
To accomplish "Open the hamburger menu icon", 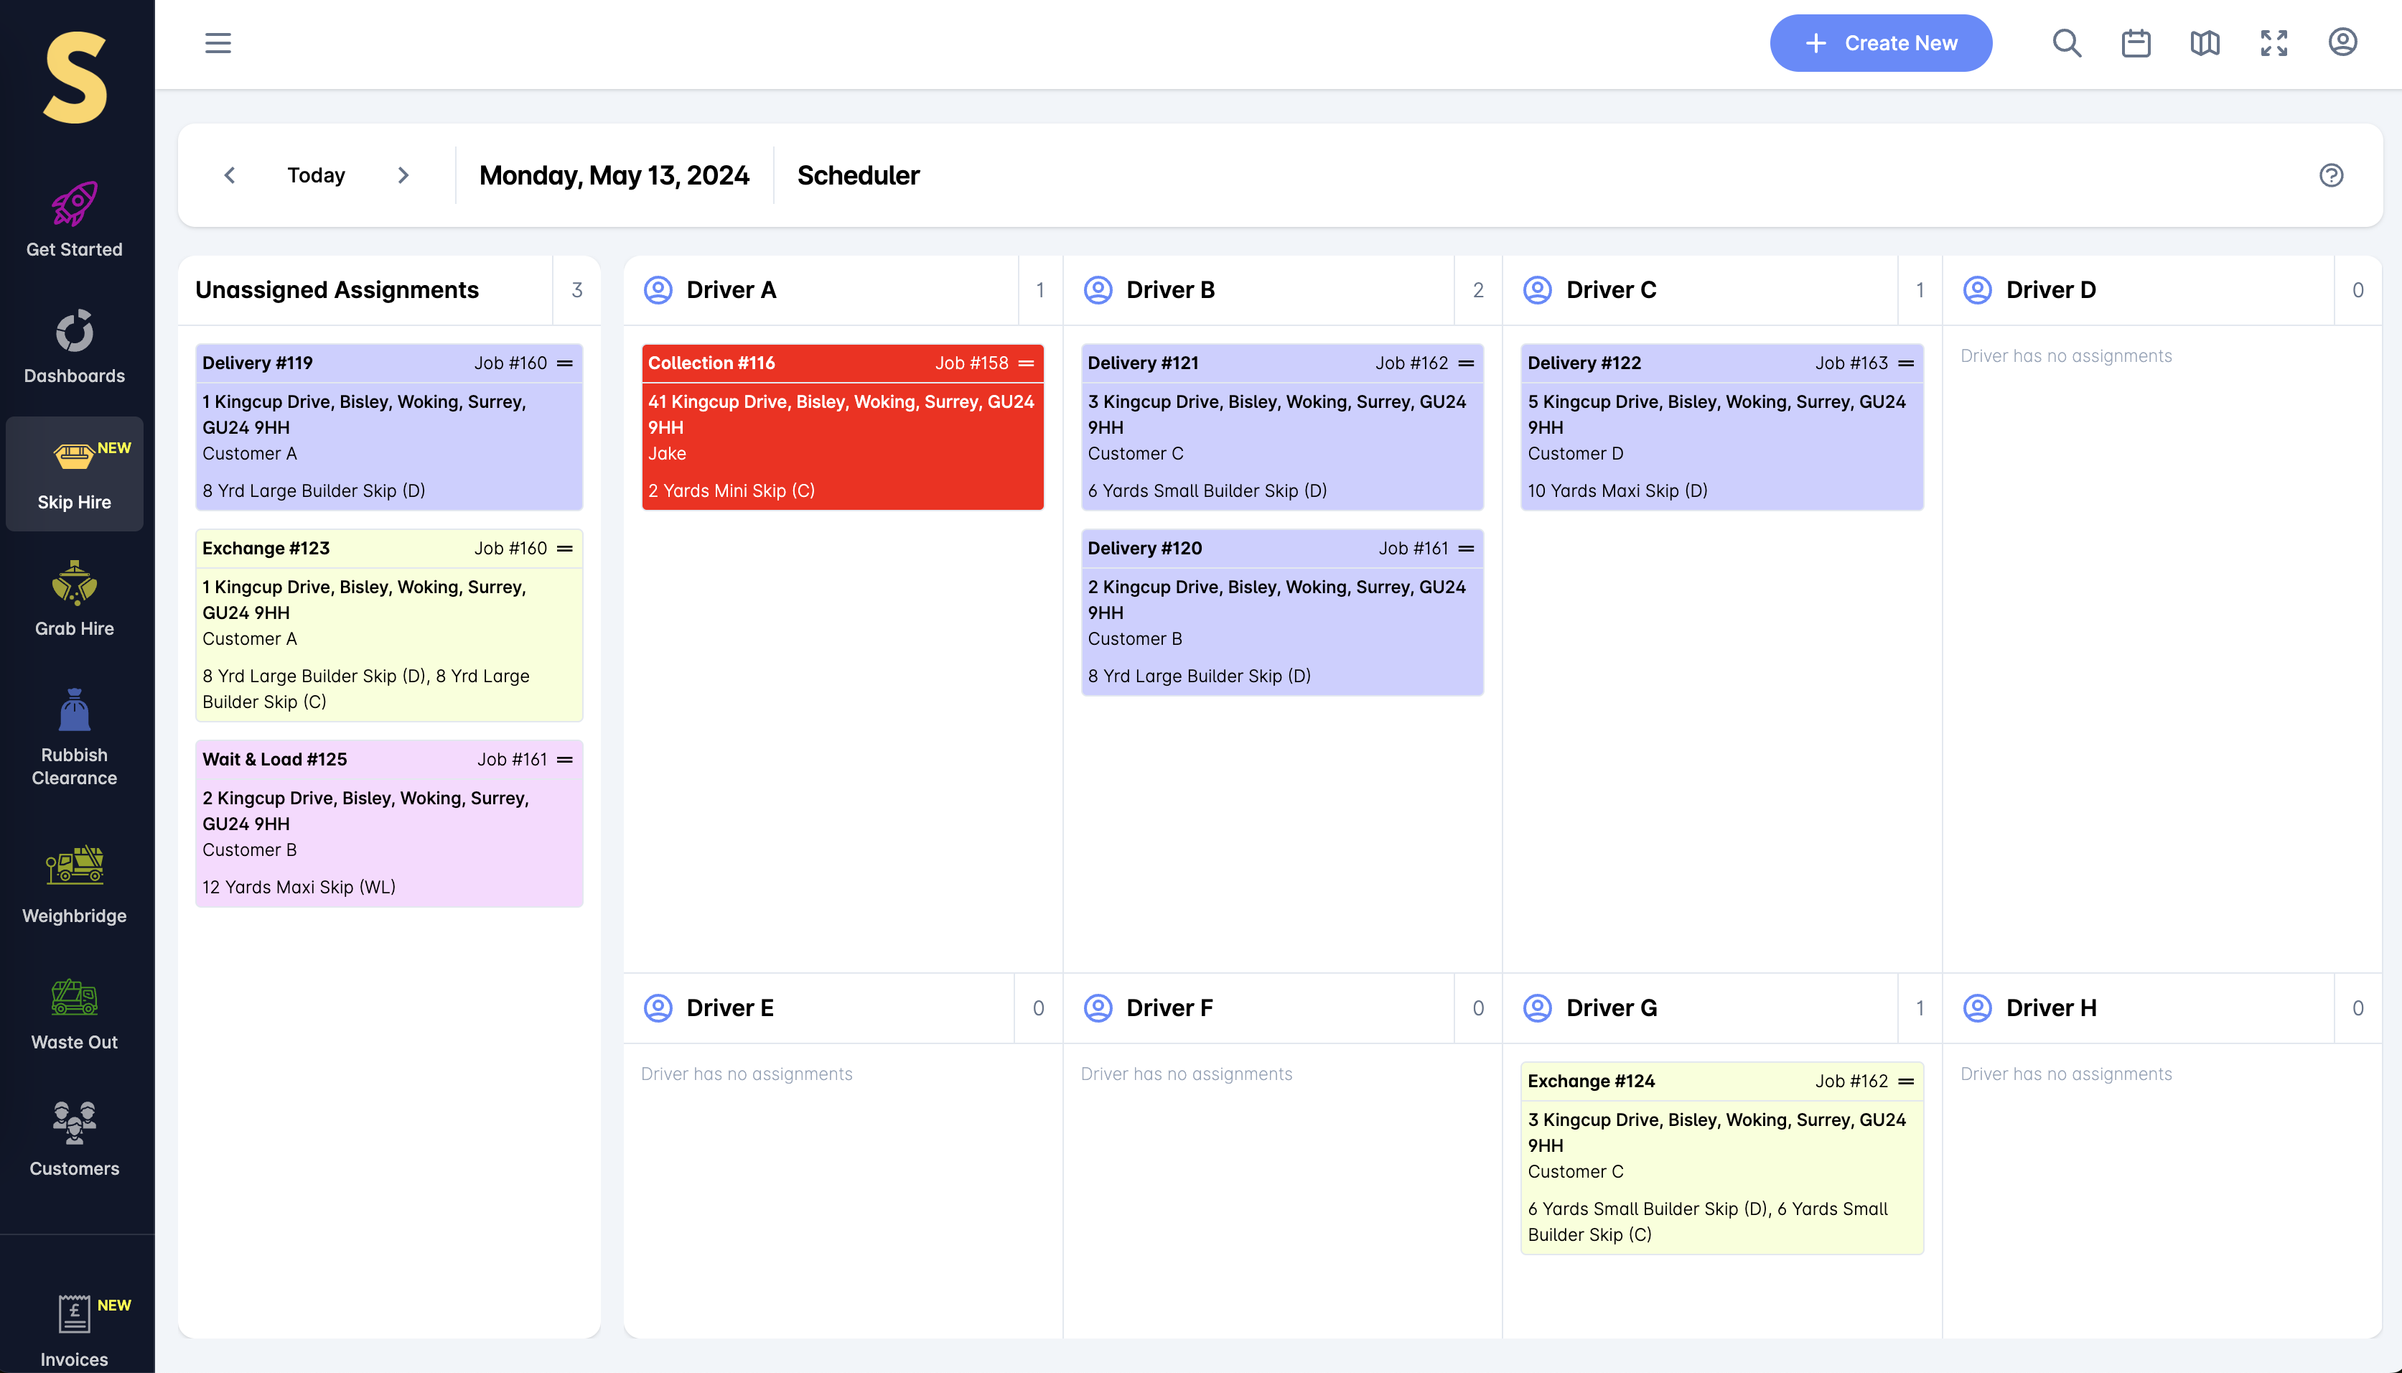I will [218, 43].
